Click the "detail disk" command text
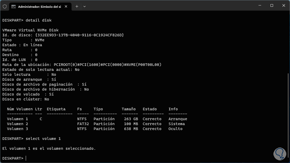290x163 pixels. pyautogui.click(x=38, y=20)
